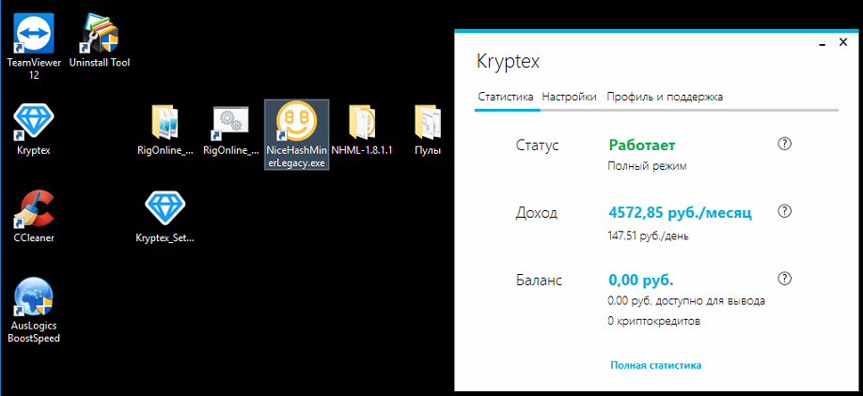
Task: Launch the AusLogics BoostSpeed shortcut
Action: click(x=34, y=310)
